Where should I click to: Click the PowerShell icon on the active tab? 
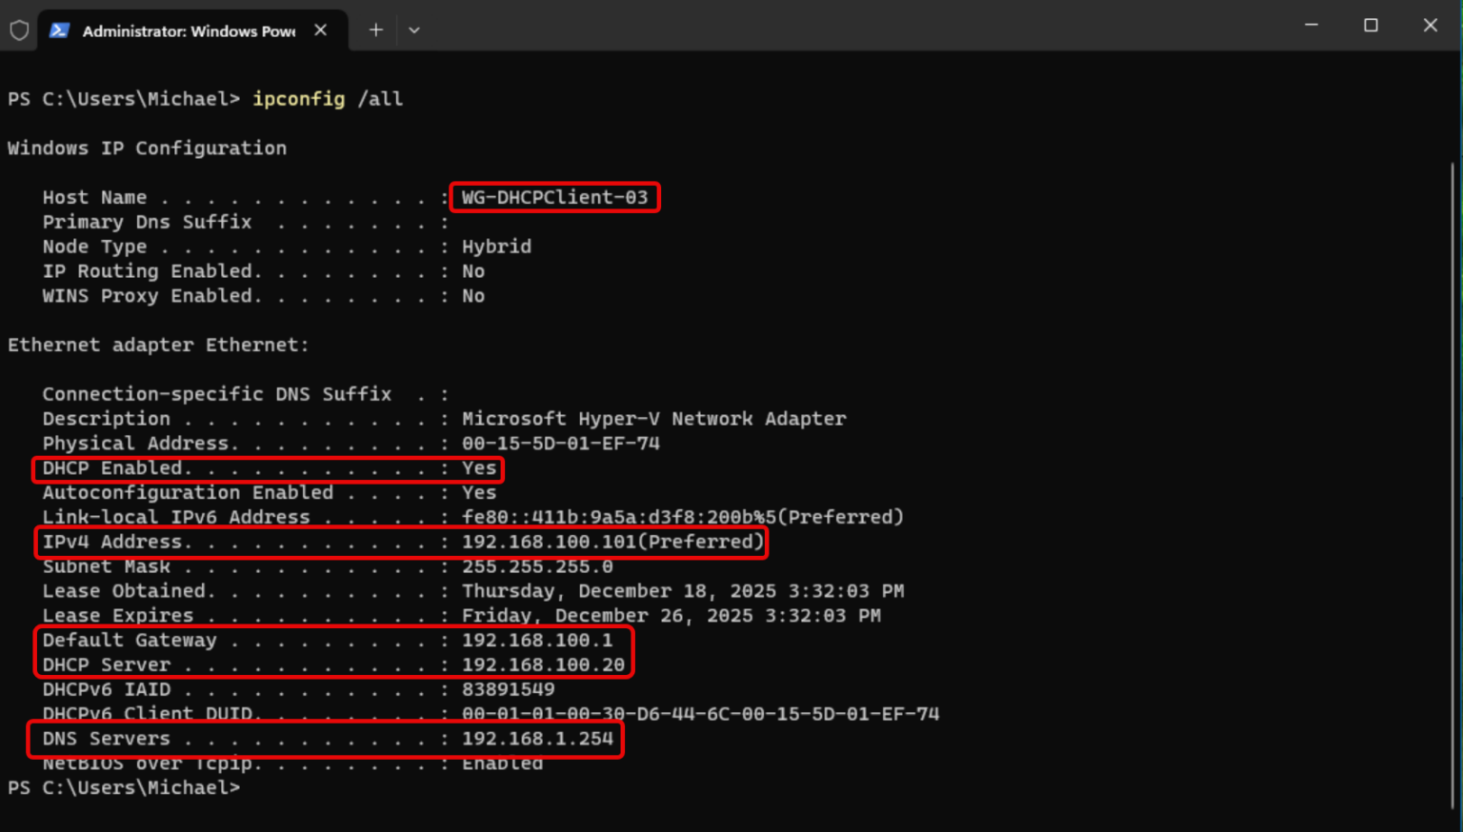(x=59, y=30)
